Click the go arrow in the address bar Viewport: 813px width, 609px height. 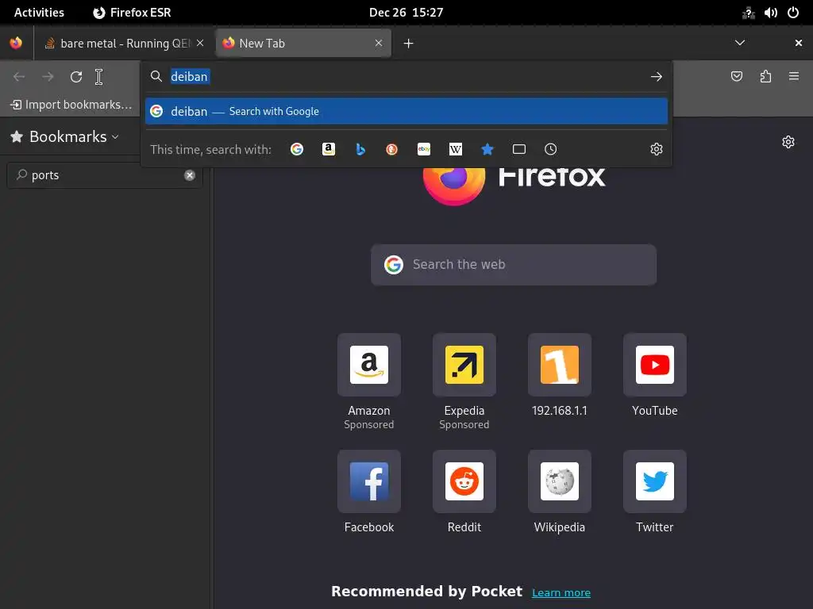pyautogui.click(x=657, y=77)
